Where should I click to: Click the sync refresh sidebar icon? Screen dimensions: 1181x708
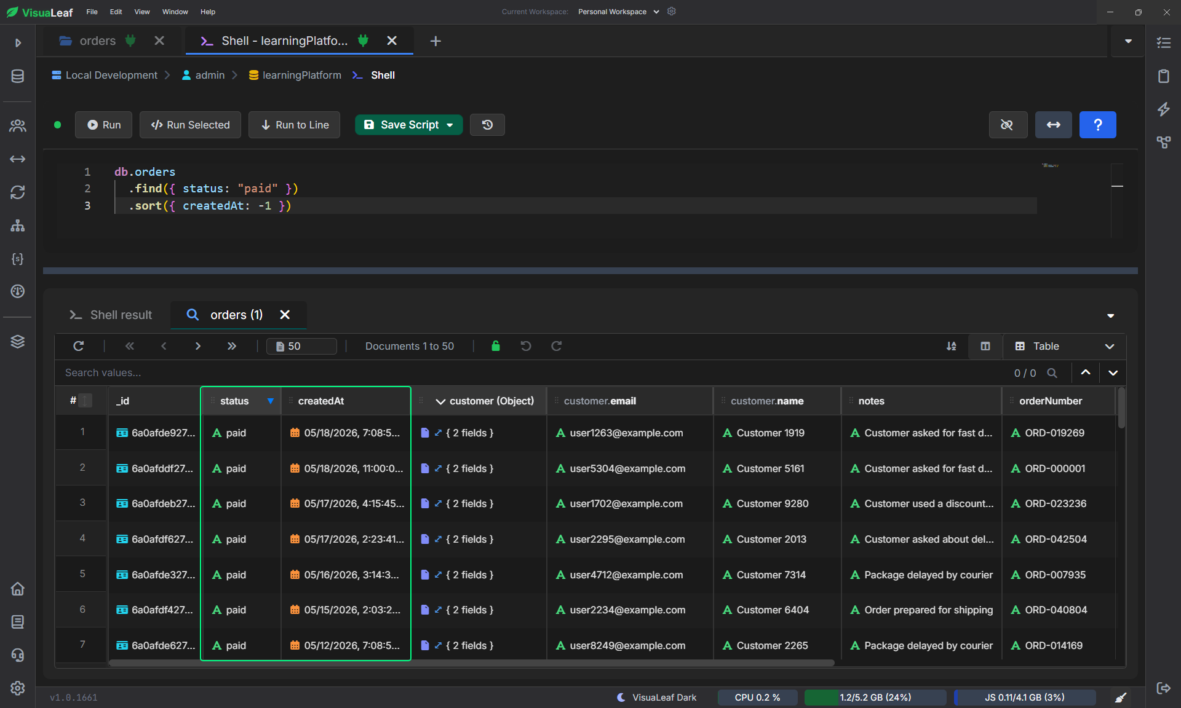pos(18,192)
